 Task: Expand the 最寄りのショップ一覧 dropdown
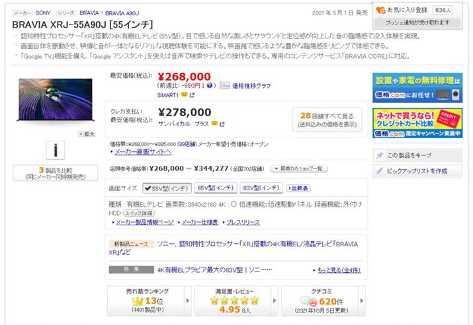[298, 168]
